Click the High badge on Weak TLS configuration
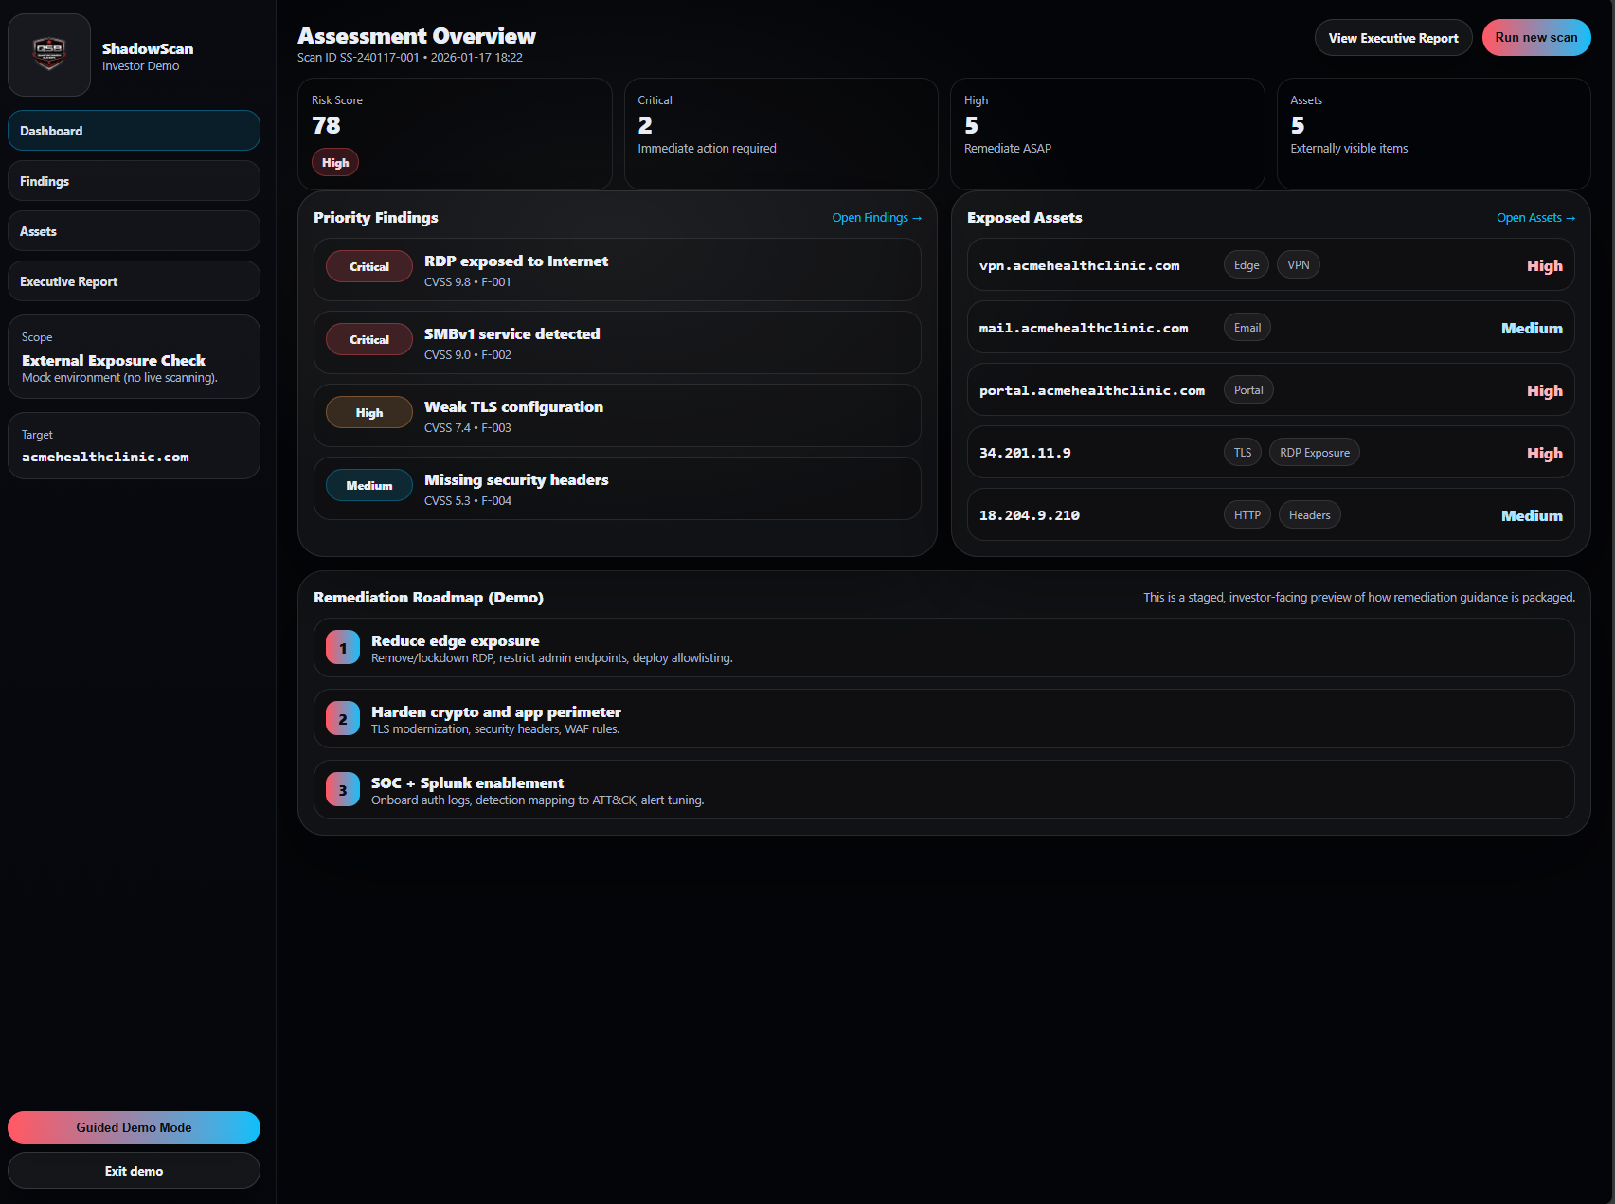This screenshot has width=1615, height=1204. click(x=368, y=412)
